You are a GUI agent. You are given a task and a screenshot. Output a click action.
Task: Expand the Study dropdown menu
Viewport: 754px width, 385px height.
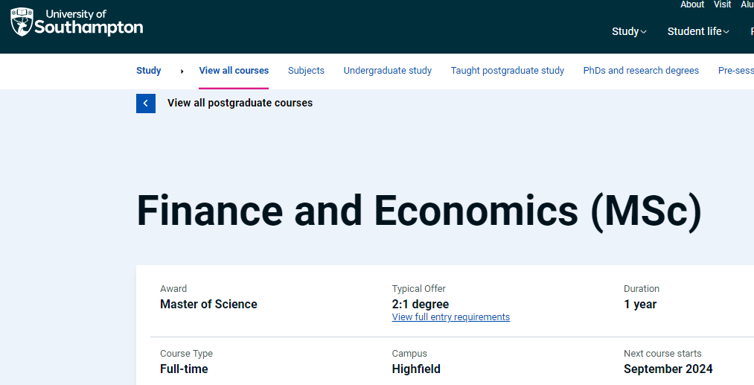pyautogui.click(x=629, y=31)
